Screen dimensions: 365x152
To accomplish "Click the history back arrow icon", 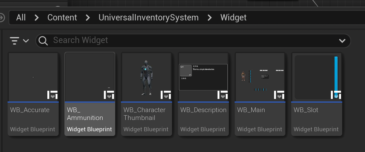I will (2, 17).
